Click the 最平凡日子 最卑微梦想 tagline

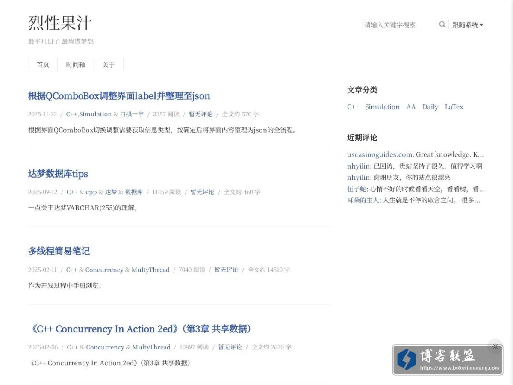click(x=61, y=41)
